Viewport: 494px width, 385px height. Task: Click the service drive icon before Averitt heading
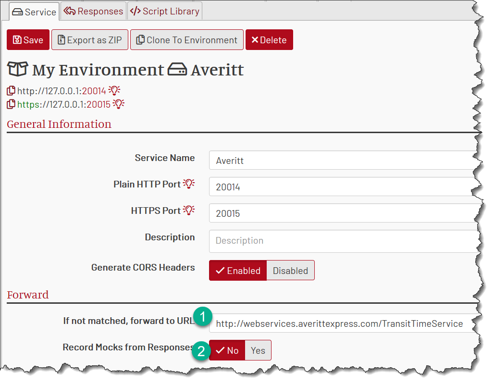(177, 69)
